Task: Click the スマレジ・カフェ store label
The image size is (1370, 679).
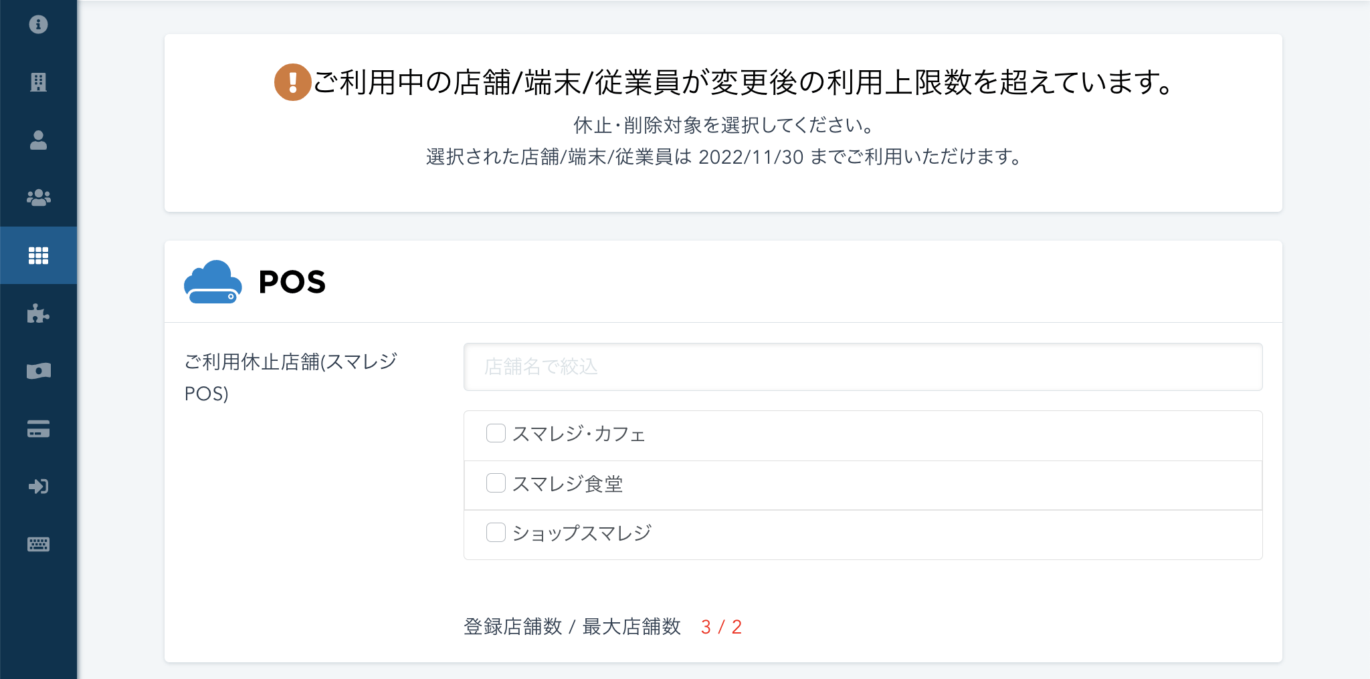Action: click(x=579, y=434)
